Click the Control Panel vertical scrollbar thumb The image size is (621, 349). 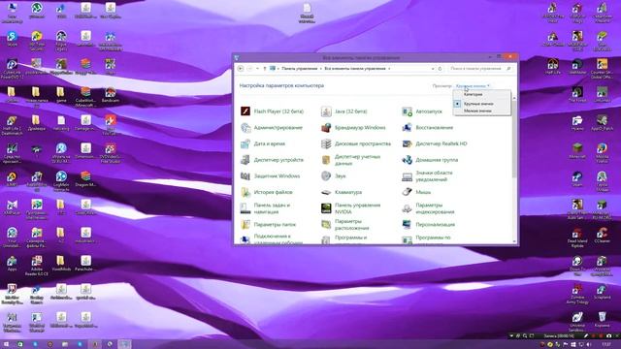pyautogui.click(x=514, y=139)
